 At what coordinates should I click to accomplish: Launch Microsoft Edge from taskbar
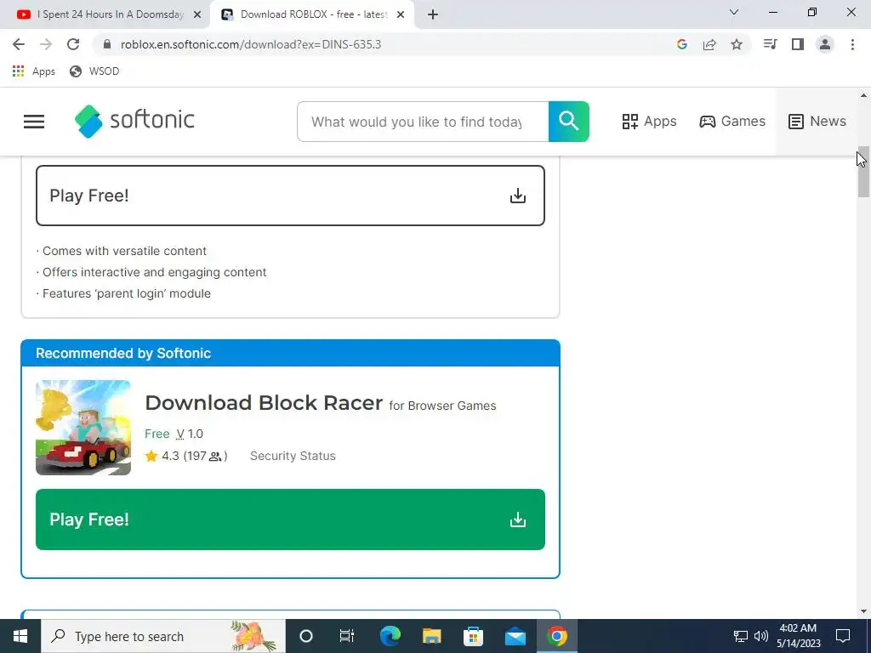point(390,636)
